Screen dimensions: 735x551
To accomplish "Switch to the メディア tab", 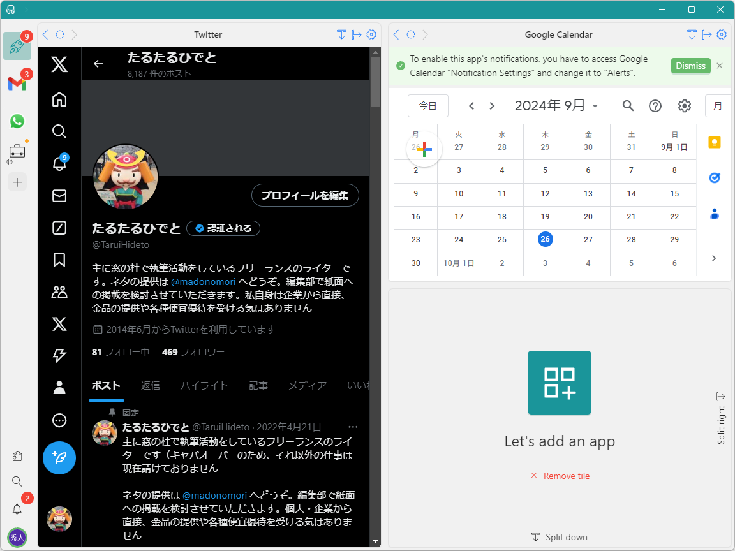I will pos(308,385).
